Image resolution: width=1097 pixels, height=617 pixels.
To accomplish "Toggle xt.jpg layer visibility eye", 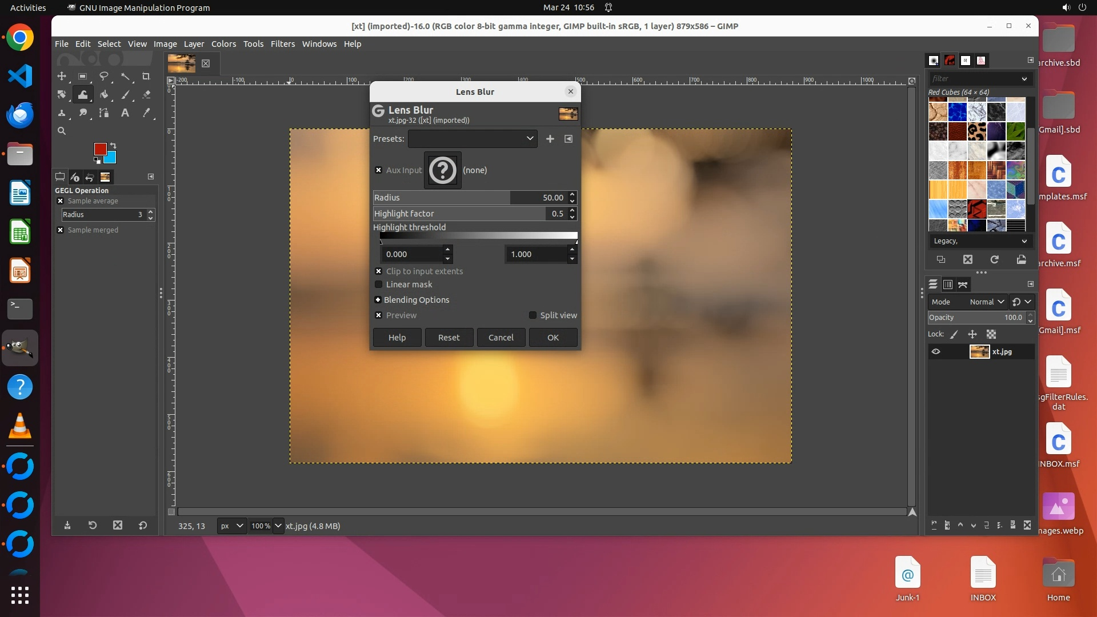I will click(936, 352).
